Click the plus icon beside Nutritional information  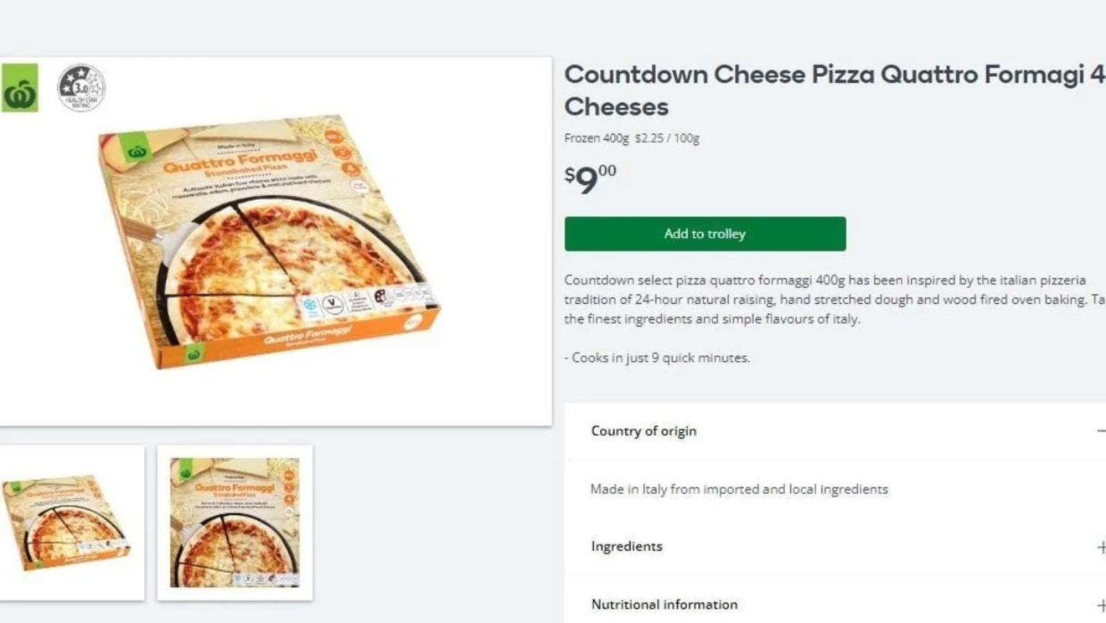pos(1100,605)
